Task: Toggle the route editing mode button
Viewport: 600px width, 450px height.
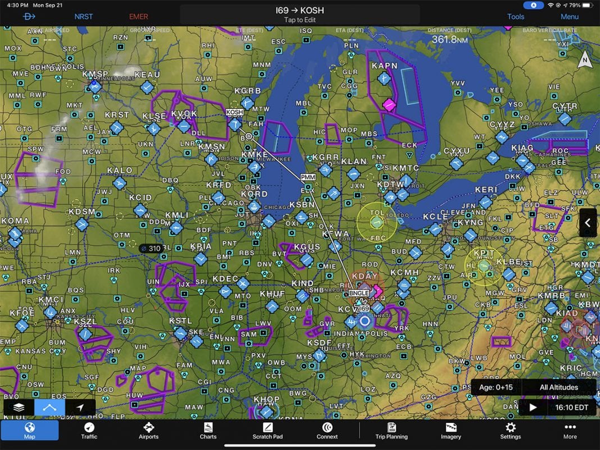Action: coord(49,407)
